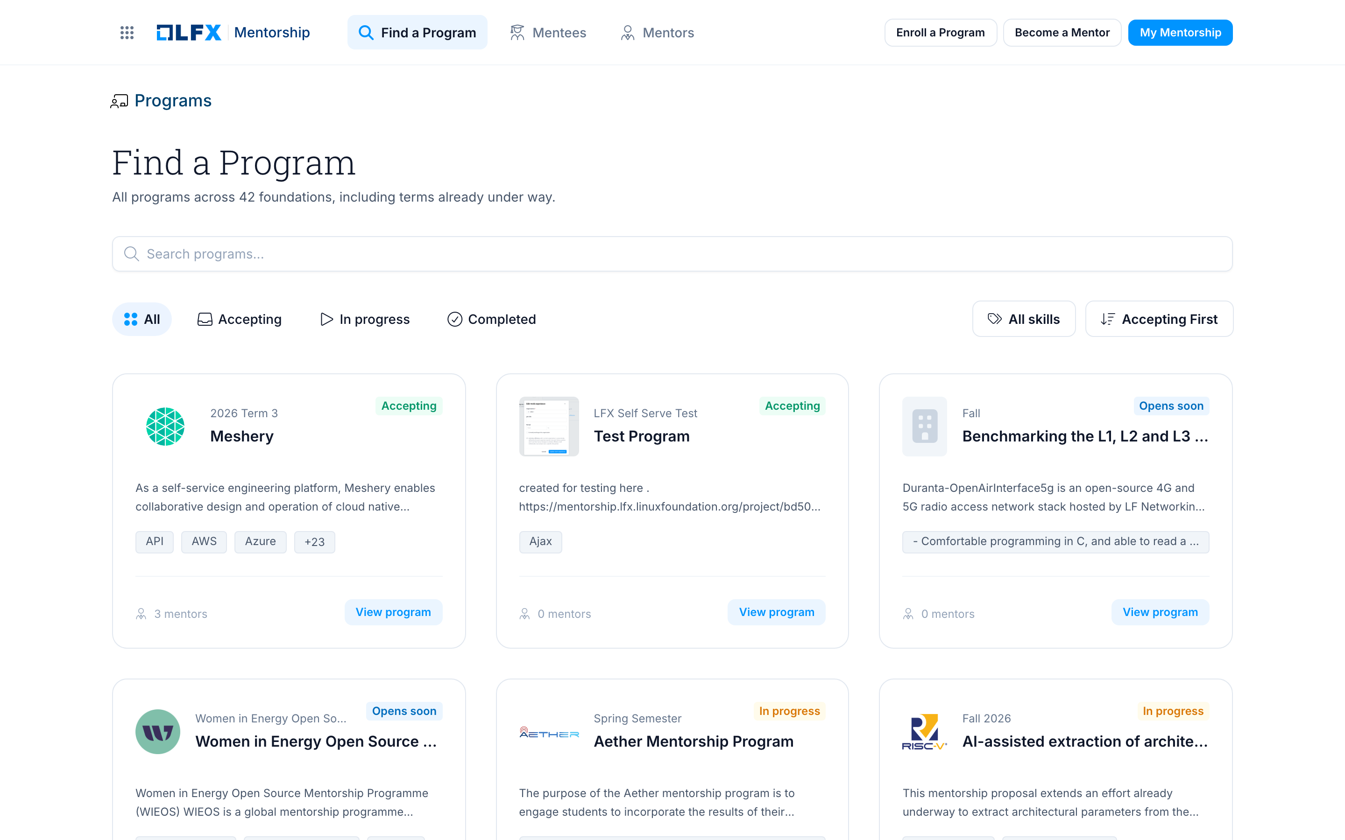Click the Meshery program logo
Screen dimensions: 1345x840
(165, 427)
